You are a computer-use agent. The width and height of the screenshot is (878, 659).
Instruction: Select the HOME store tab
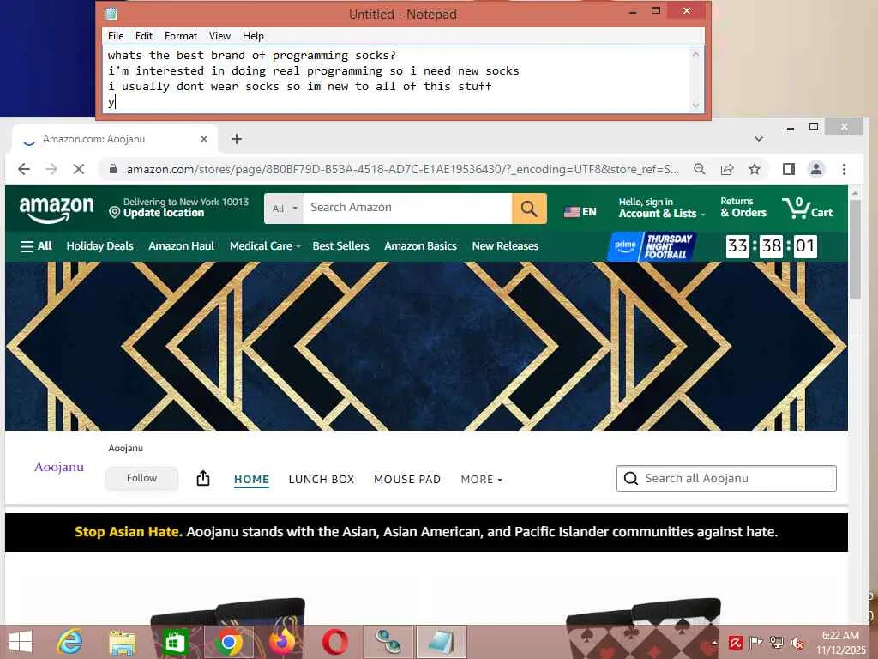click(x=251, y=480)
